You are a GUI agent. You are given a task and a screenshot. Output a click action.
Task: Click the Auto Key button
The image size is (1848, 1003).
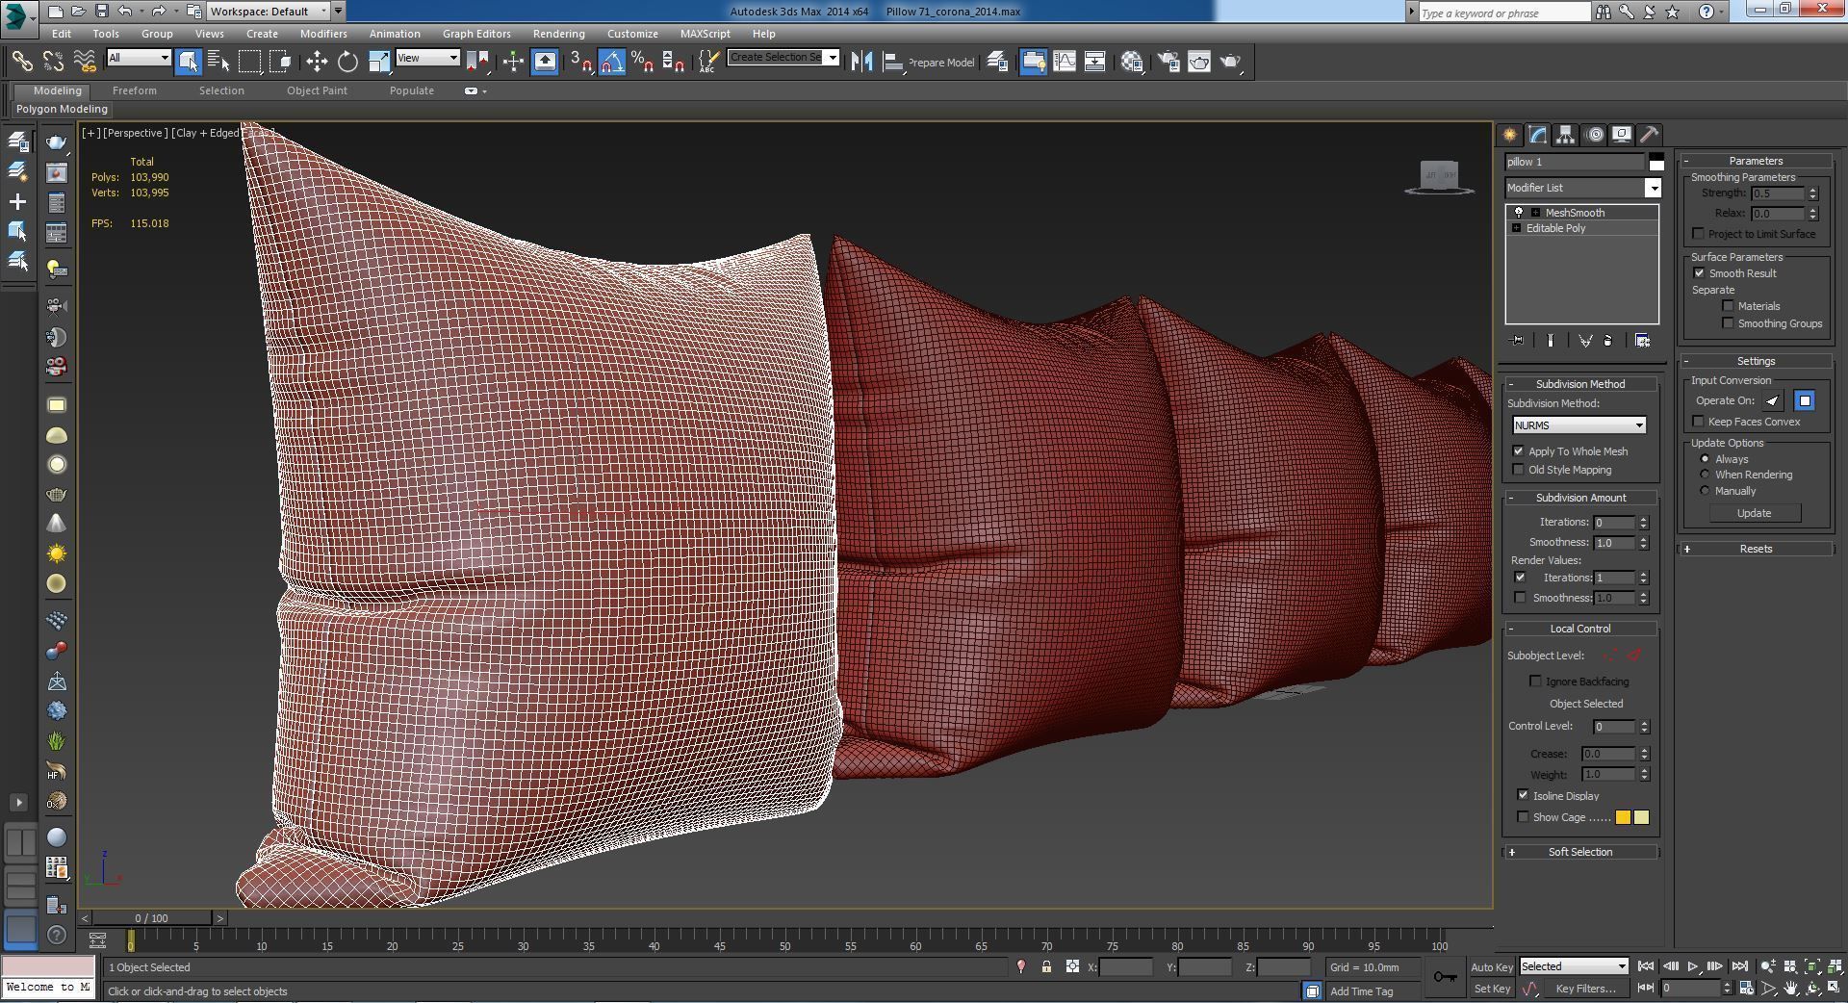click(x=1492, y=967)
